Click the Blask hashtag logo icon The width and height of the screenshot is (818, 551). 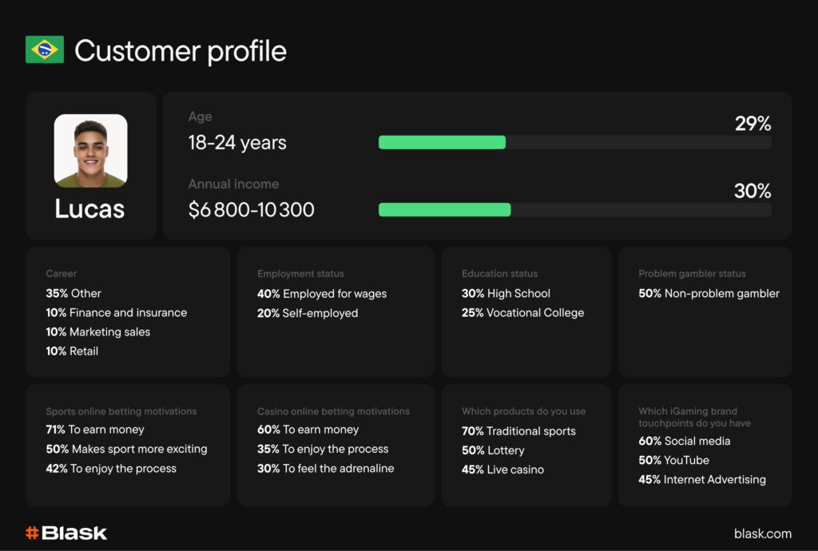coord(32,533)
